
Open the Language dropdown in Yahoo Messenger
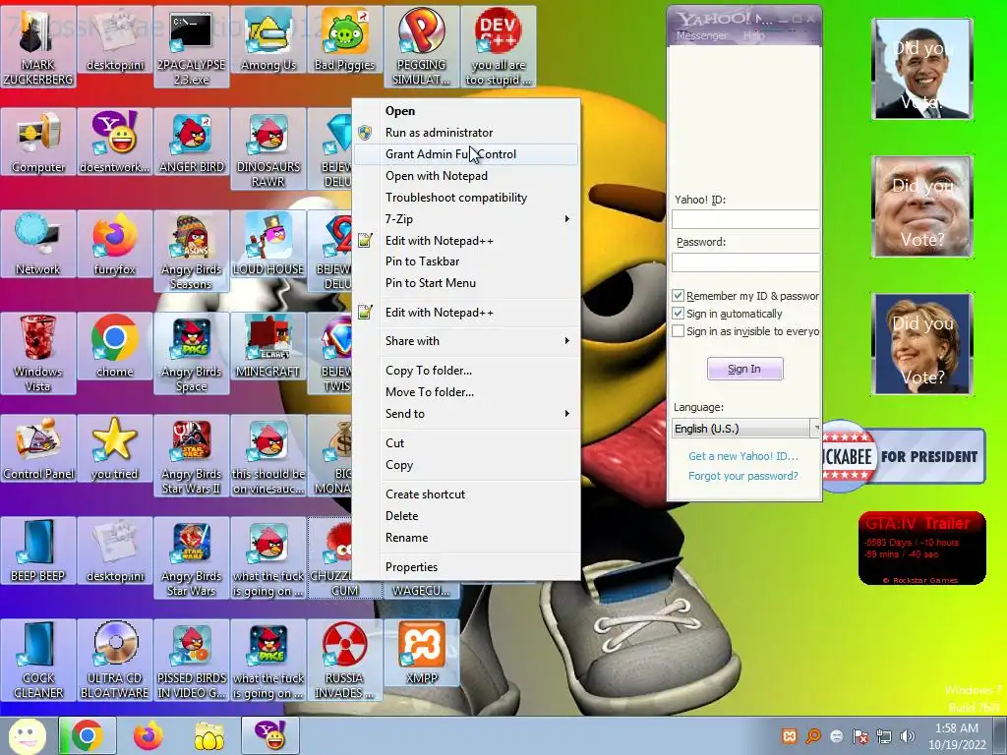pyautogui.click(x=746, y=429)
